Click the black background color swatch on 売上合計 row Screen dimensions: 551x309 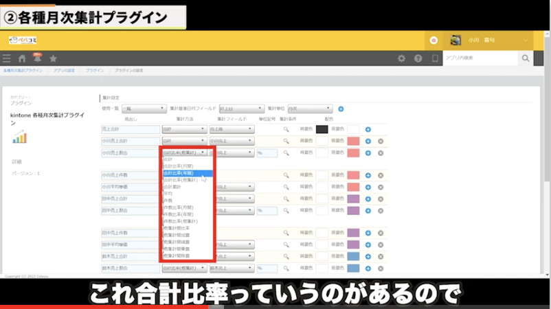[x=322, y=129]
